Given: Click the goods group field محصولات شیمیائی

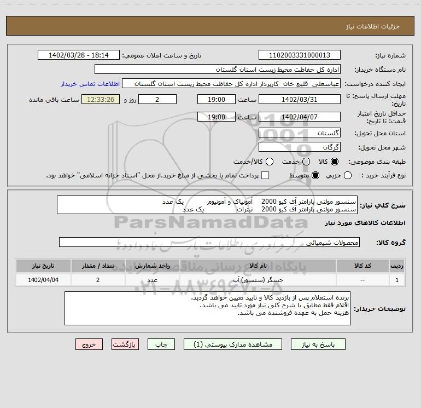Looking at the screenshot, I should coord(209,242).
